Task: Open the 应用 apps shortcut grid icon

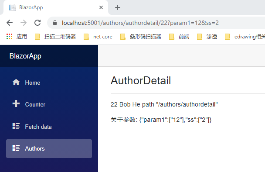Action: click(x=10, y=37)
